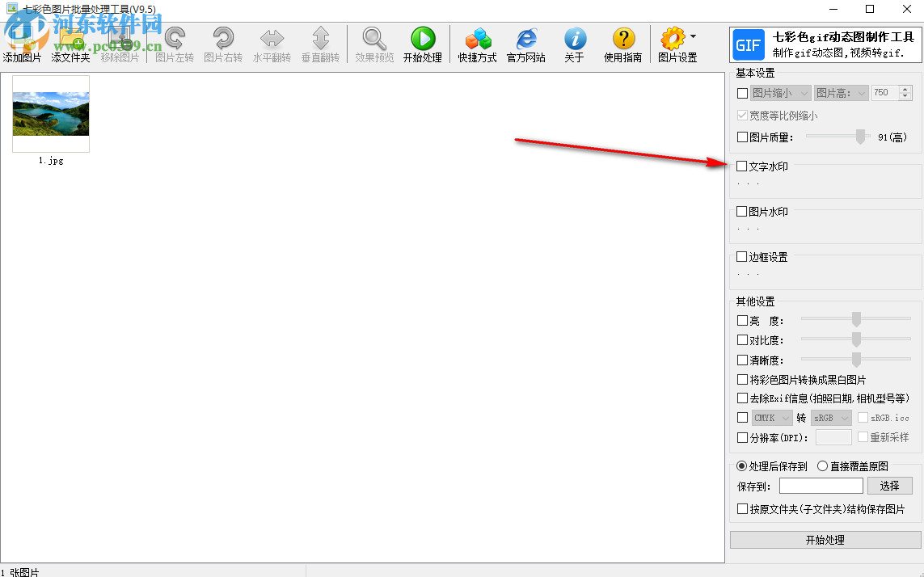Enable the 亮度 brightness checkbox
Viewport: 924px width, 577px height.
[742, 321]
